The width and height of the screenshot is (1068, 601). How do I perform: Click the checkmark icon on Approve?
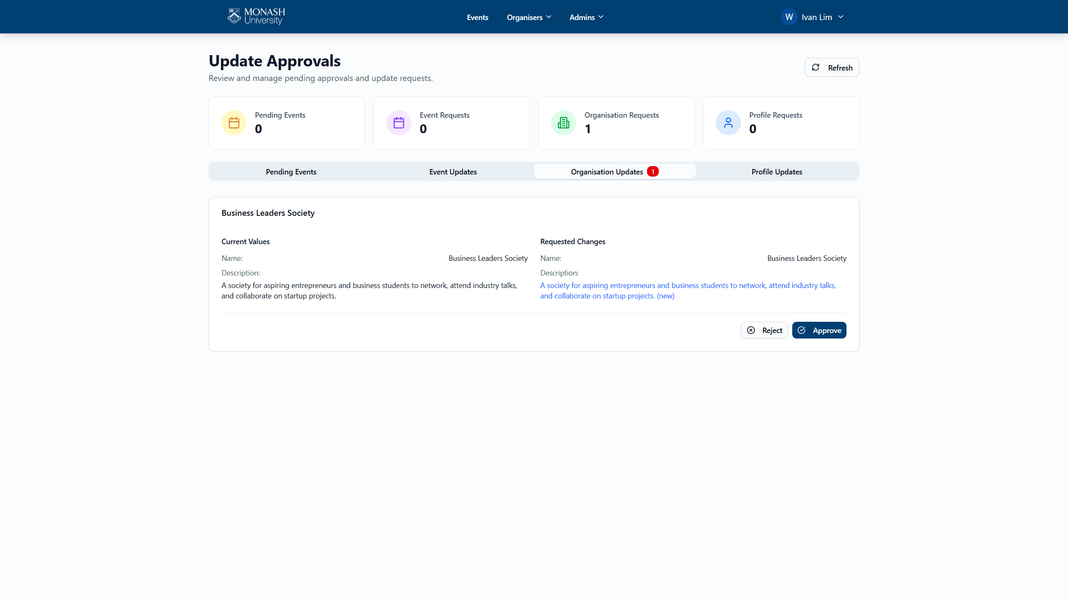(802, 330)
